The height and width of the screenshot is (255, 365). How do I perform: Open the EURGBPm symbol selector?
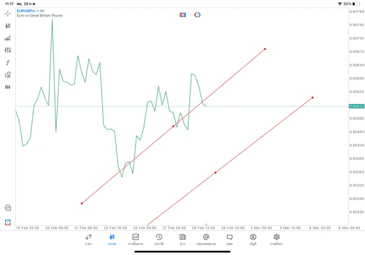28,10
